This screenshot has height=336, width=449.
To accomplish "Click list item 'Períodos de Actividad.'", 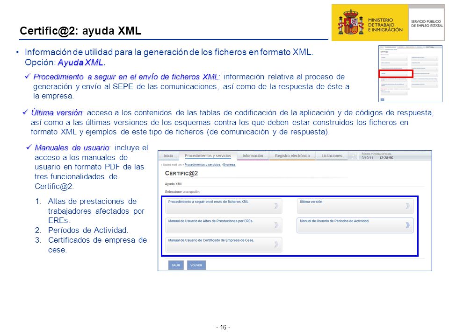I will click(88, 230).
